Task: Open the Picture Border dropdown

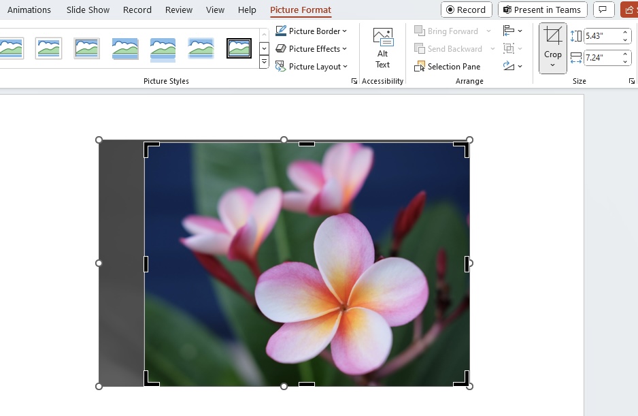Action: coord(312,31)
